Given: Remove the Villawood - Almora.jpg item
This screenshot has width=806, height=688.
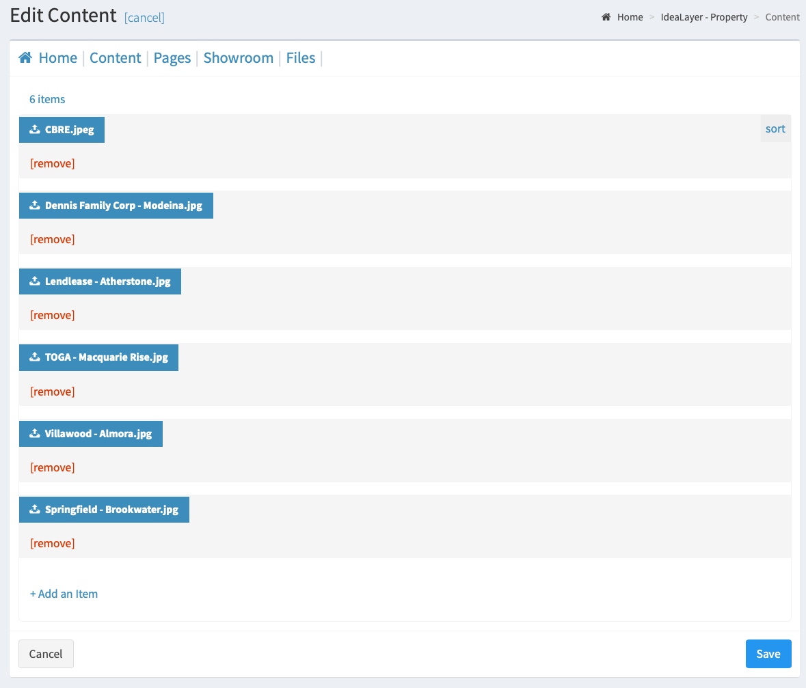Looking at the screenshot, I should coord(53,467).
